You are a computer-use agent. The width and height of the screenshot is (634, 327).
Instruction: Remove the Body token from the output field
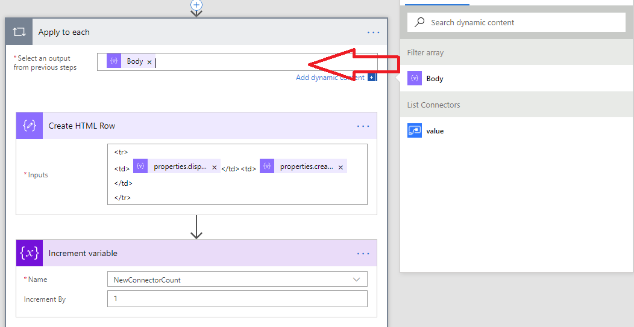coord(149,62)
